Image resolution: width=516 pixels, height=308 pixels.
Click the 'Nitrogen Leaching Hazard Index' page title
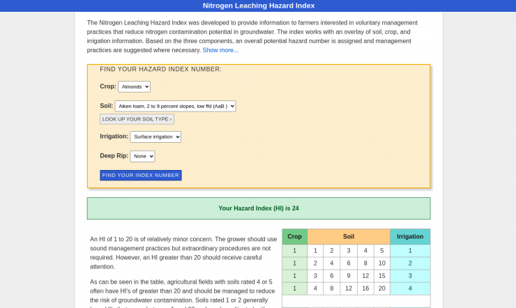(x=258, y=6)
